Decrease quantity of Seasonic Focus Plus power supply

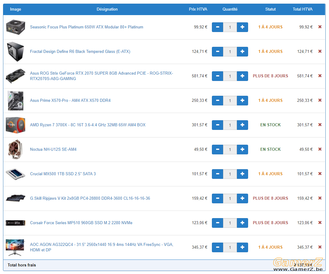pyautogui.click(x=218, y=27)
